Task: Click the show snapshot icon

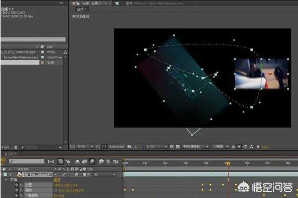Action: [x=136, y=147]
